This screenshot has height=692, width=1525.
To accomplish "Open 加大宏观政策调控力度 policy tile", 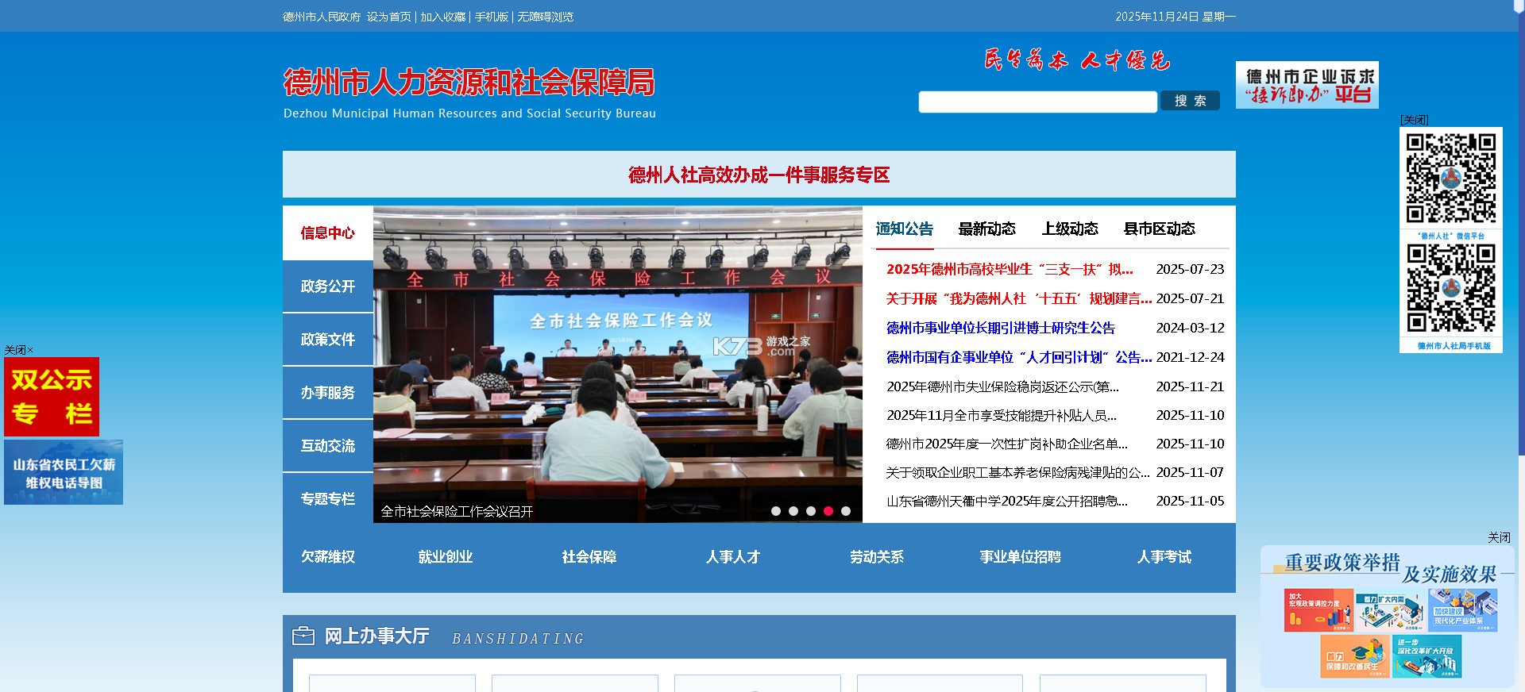I will coord(1318,610).
